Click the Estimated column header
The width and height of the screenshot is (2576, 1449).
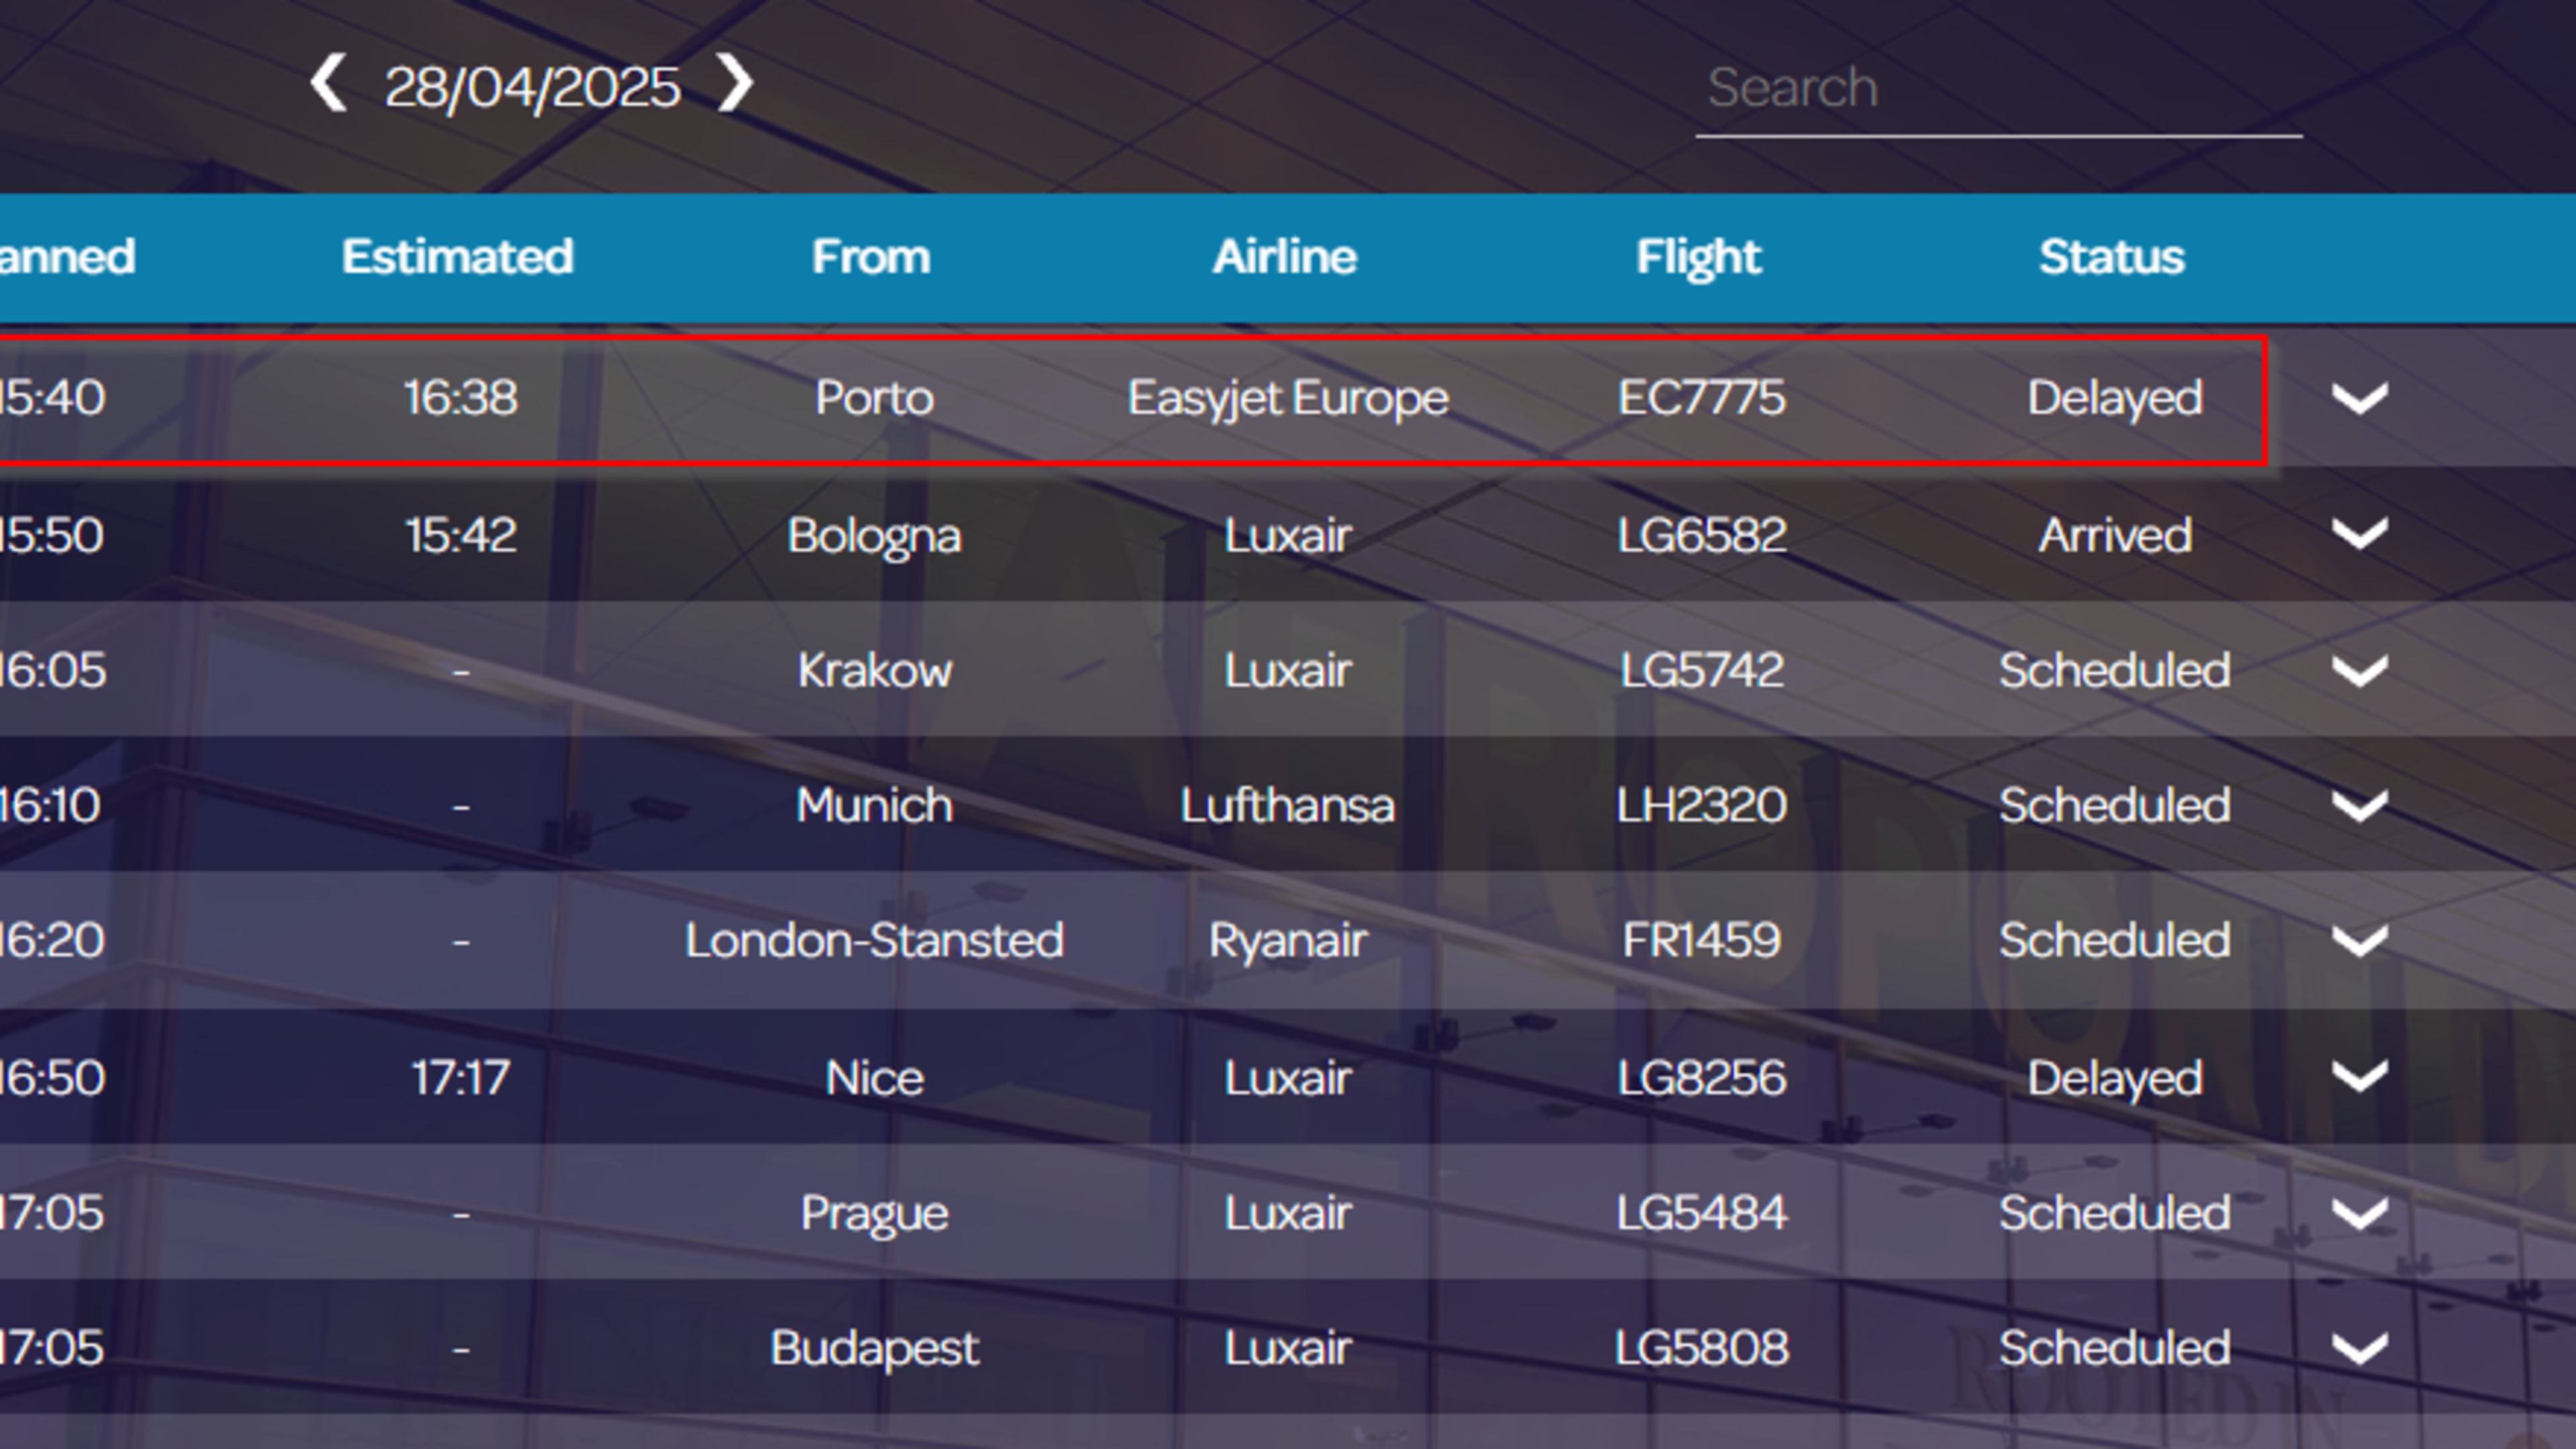tap(458, 257)
